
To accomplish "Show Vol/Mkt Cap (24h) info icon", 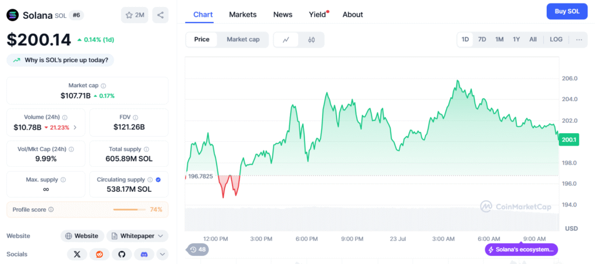I will click(71, 149).
